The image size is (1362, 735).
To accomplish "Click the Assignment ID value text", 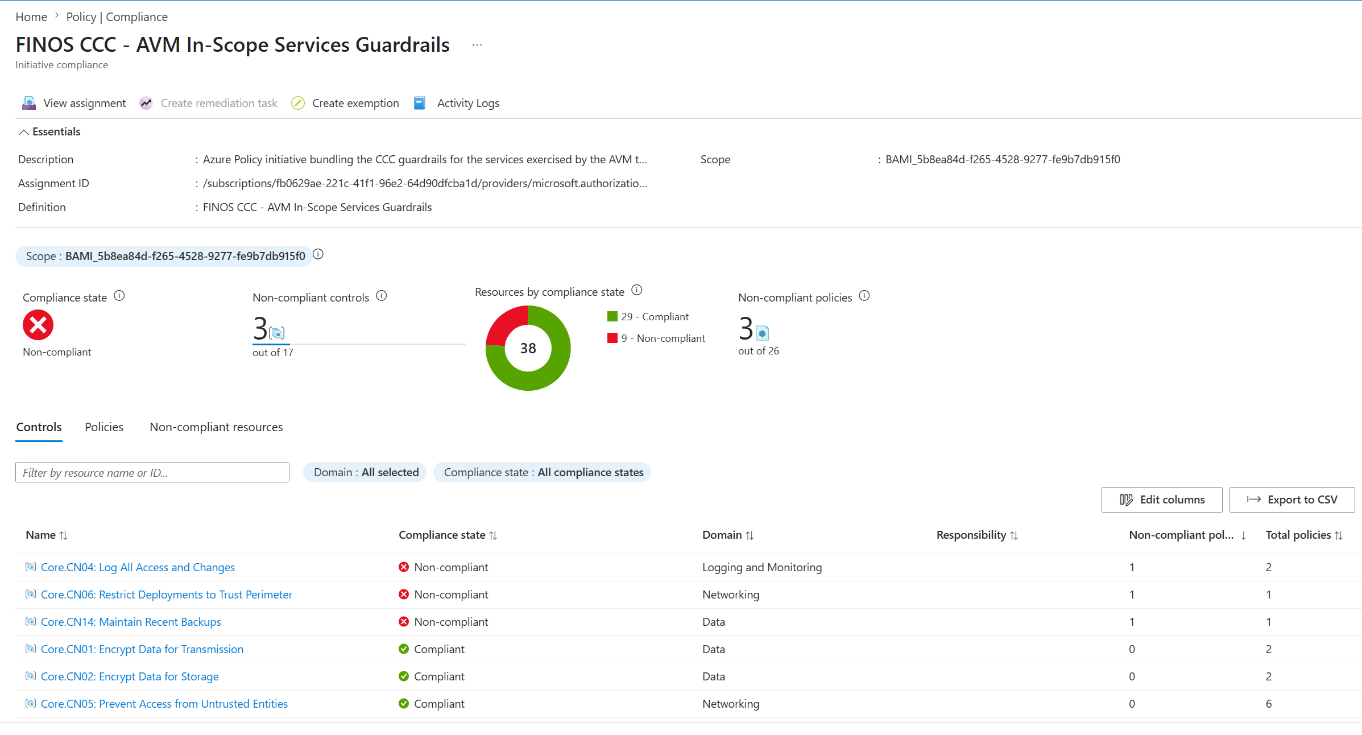I will 425,183.
